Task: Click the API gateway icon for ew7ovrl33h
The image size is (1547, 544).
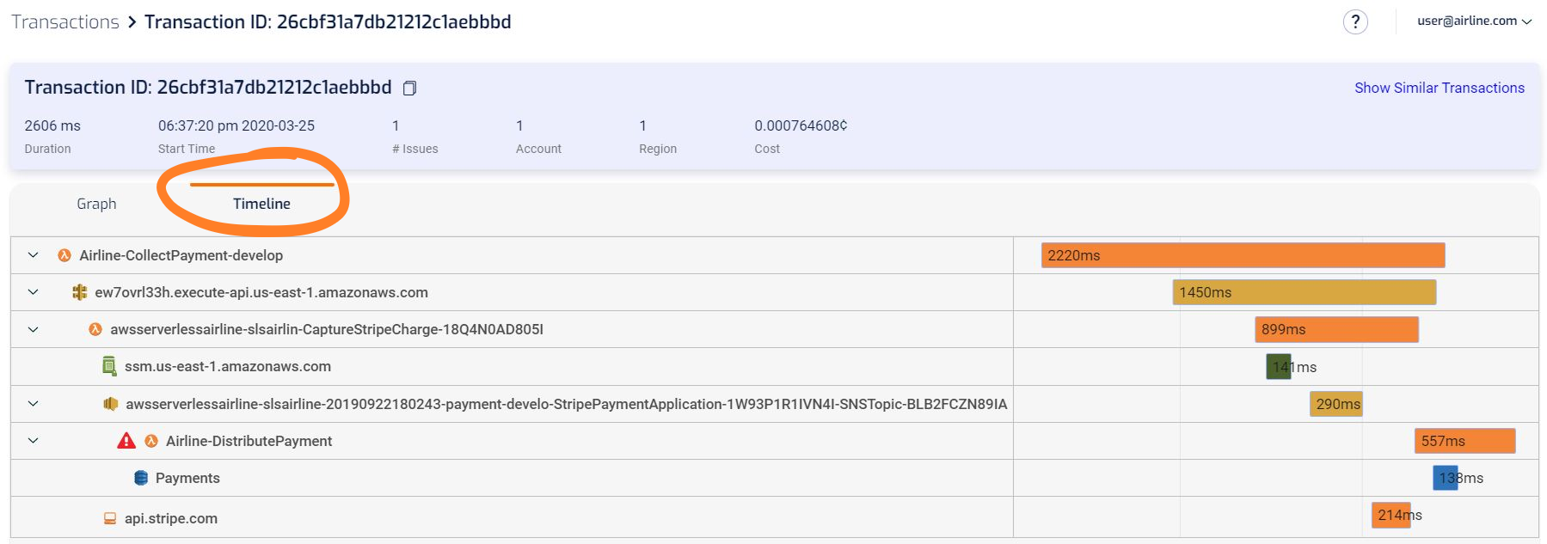Action: 79,292
